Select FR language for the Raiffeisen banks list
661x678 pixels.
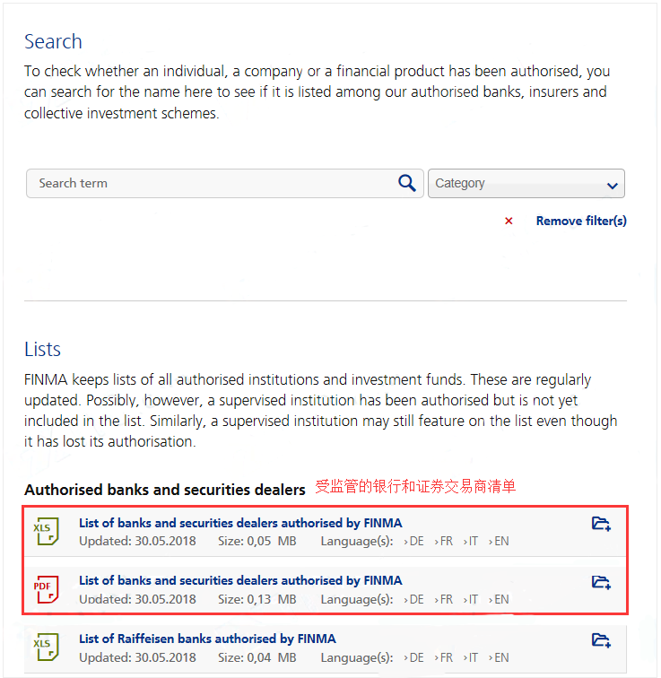tap(444, 657)
